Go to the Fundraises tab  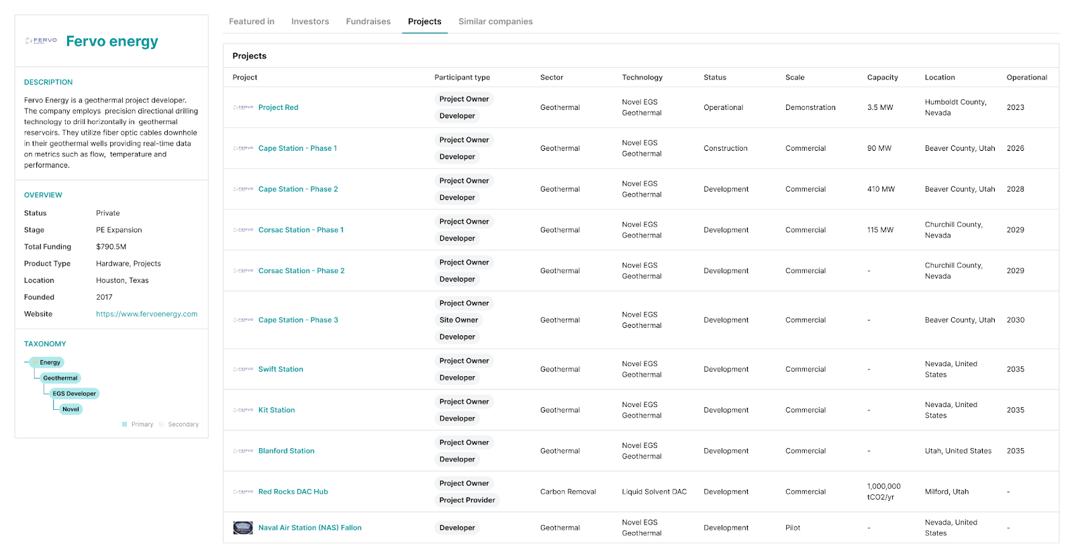click(x=369, y=21)
